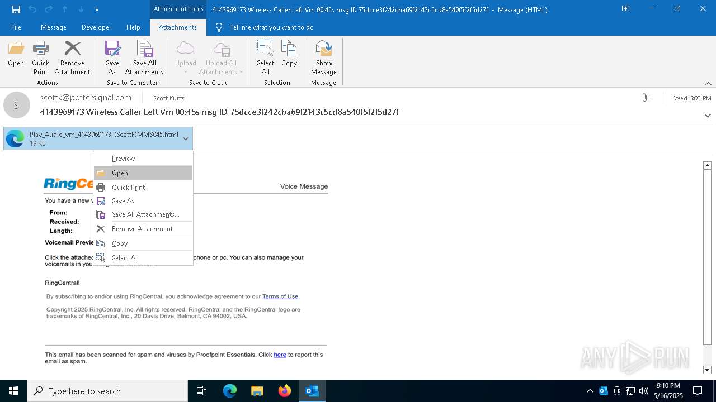The width and height of the screenshot is (716, 402).
Task: Open File Explorer from the taskbar
Action: (x=257, y=391)
